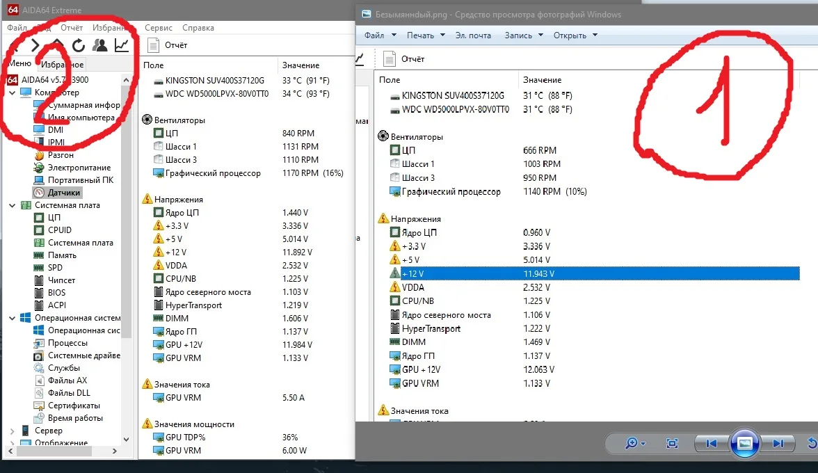The height and width of the screenshot is (473, 818).
Task: Open Файл dropdown in Photo Viewer
Action: coord(380,35)
